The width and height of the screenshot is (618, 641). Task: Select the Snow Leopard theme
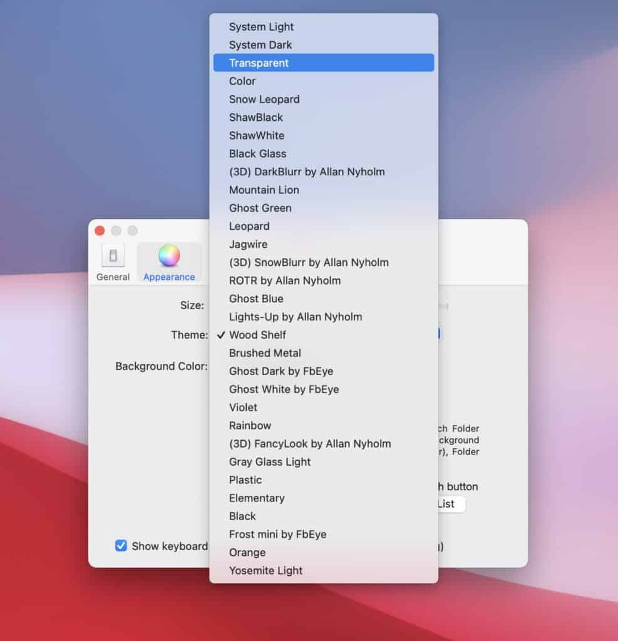(264, 99)
